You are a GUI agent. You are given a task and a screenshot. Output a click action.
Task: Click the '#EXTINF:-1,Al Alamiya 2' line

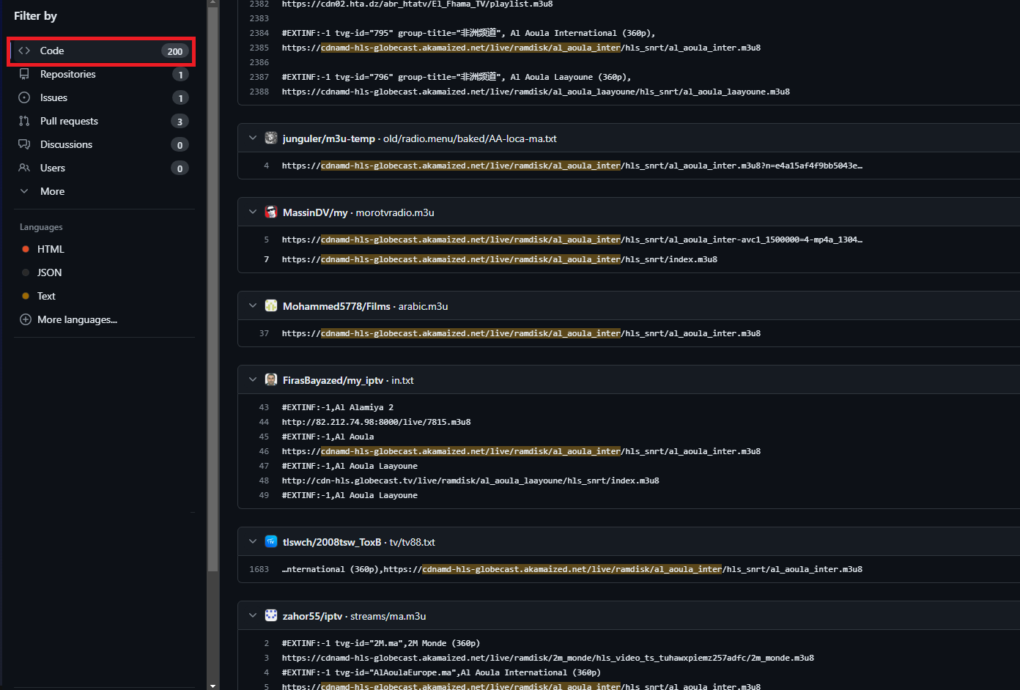pos(338,407)
